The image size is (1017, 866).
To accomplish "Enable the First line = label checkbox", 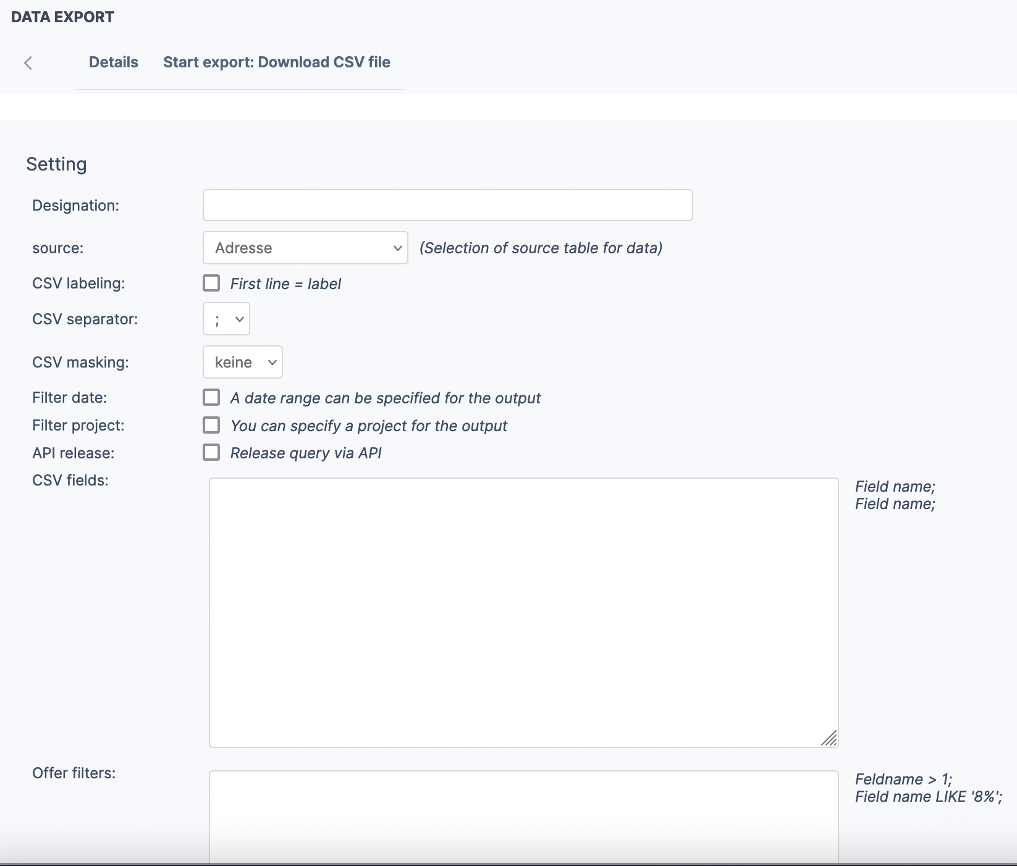I will point(211,284).
